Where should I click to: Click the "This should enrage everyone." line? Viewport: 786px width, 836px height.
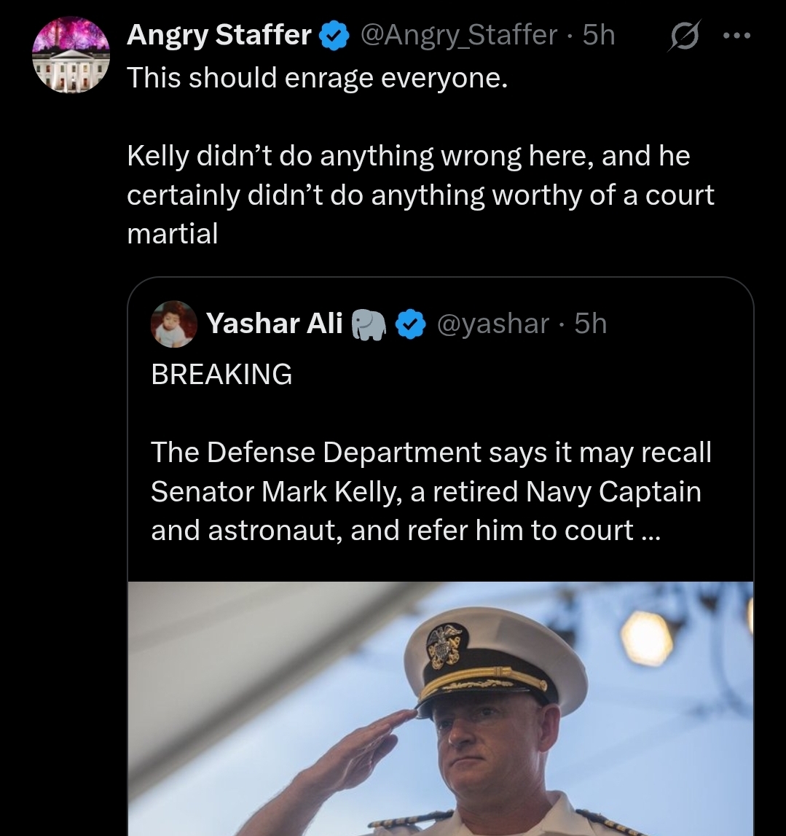(317, 77)
